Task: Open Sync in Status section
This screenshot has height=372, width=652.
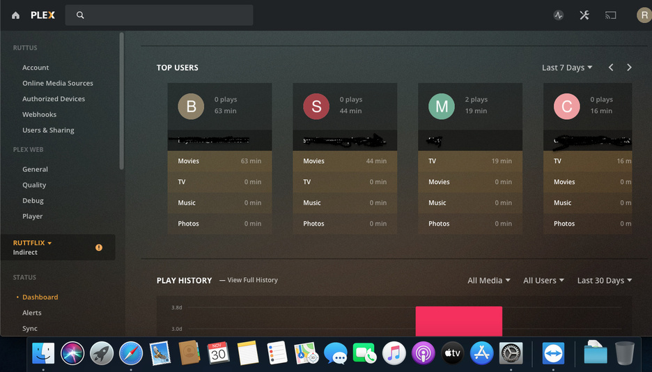Action: [x=30, y=328]
